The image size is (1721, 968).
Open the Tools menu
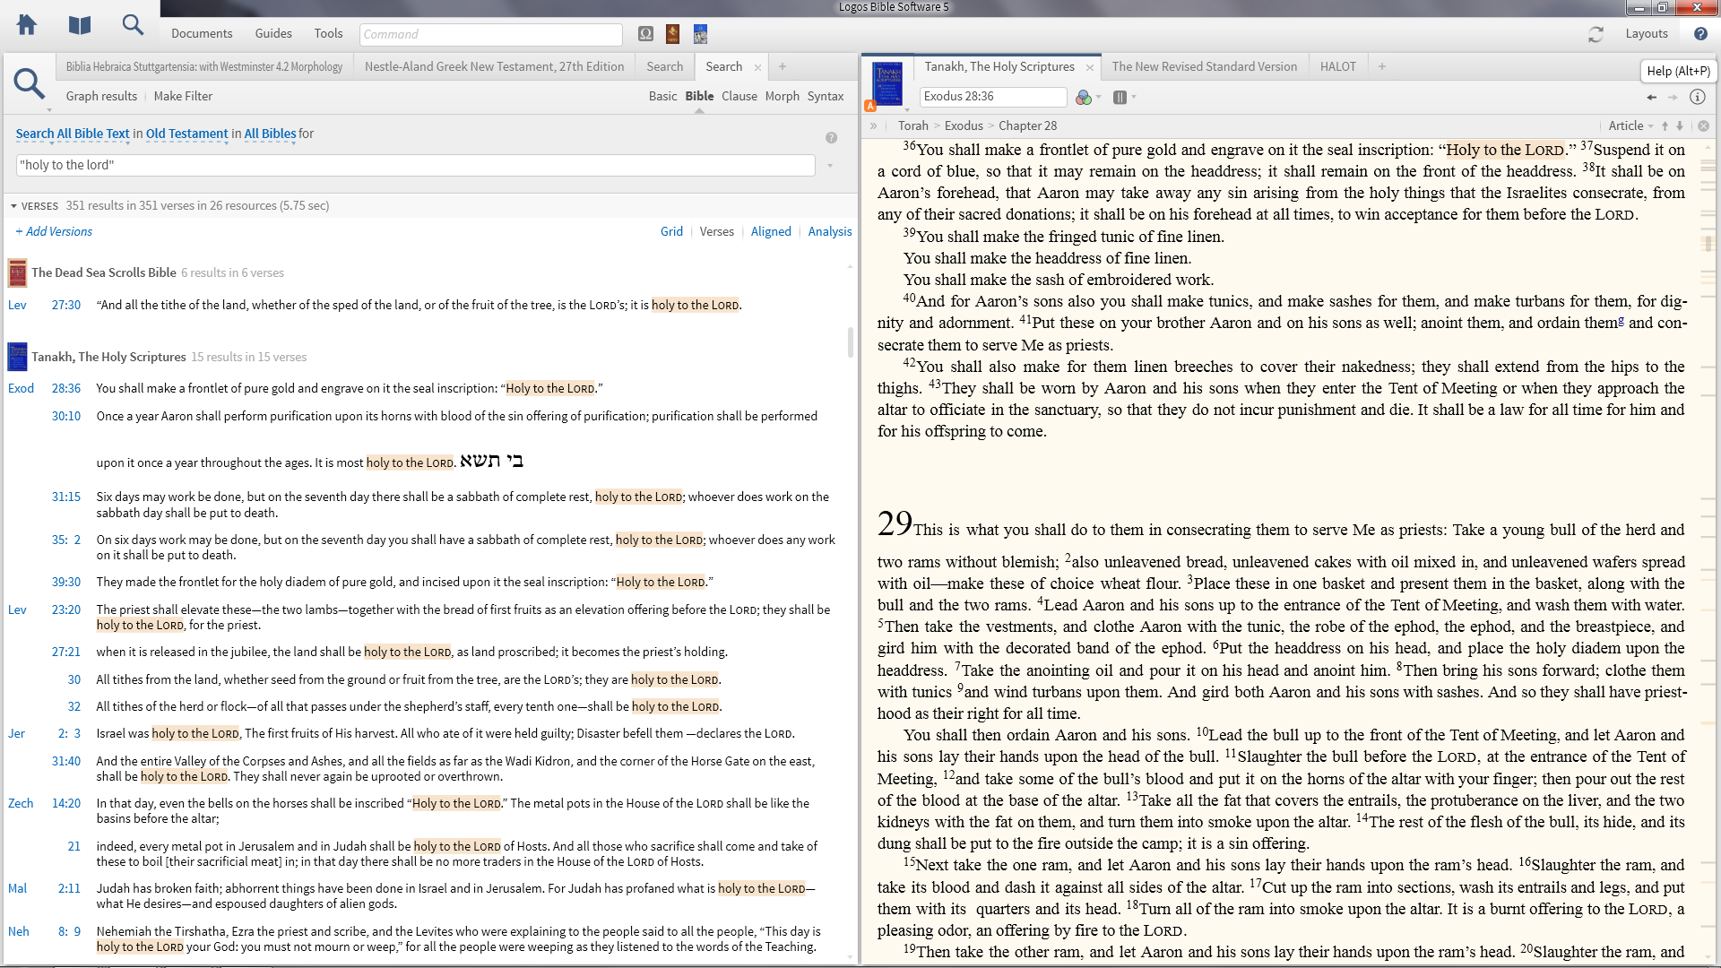click(328, 33)
